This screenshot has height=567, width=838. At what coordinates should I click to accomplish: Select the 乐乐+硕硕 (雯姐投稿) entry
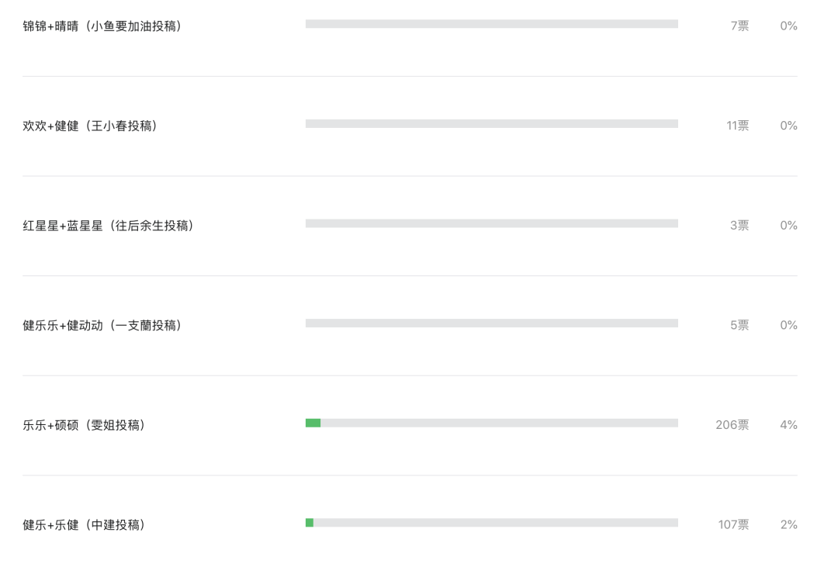pos(84,425)
